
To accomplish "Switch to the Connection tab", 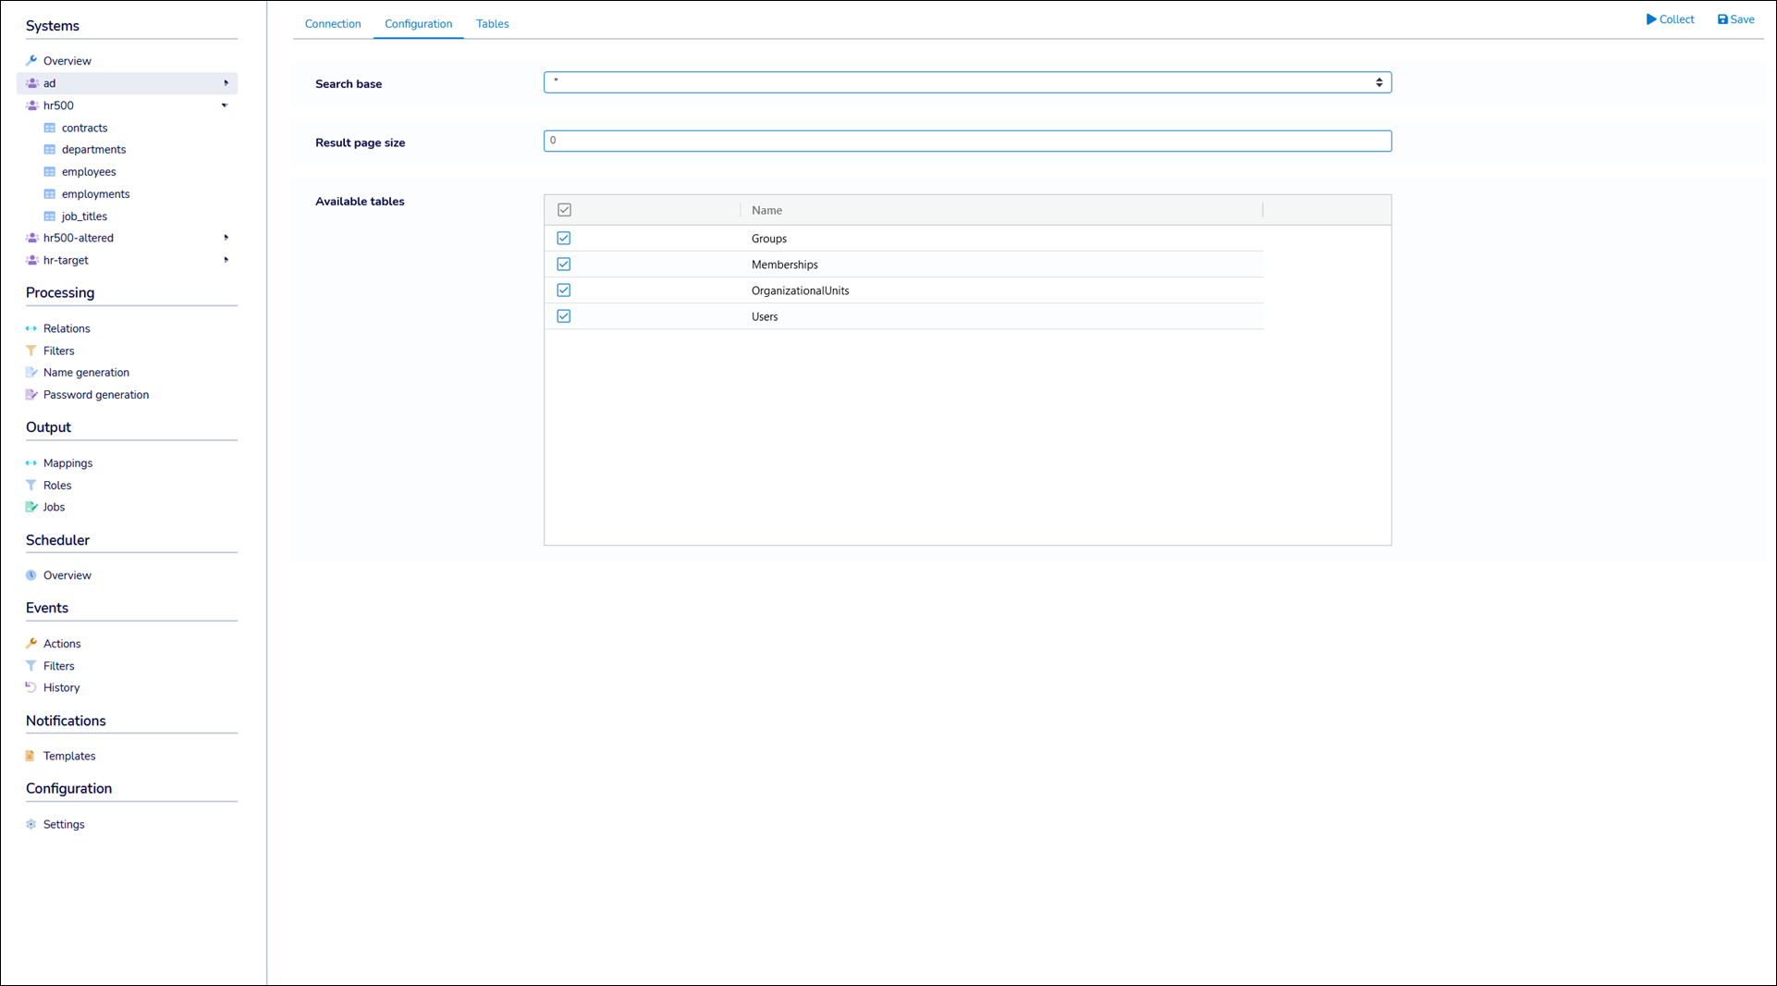I will [x=333, y=24].
